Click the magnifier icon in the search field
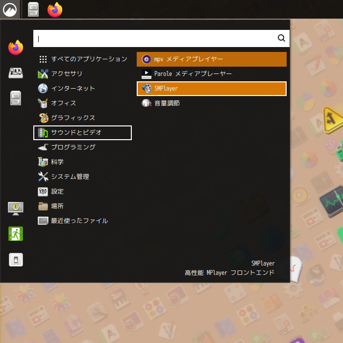The height and width of the screenshot is (343, 343). pyautogui.click(x=281, y=38)
